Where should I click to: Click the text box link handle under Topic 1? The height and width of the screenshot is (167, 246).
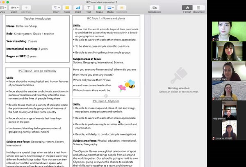tap(106, 96)
